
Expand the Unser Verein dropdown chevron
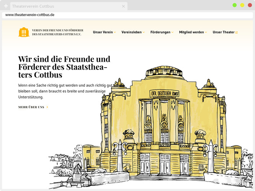115,32
